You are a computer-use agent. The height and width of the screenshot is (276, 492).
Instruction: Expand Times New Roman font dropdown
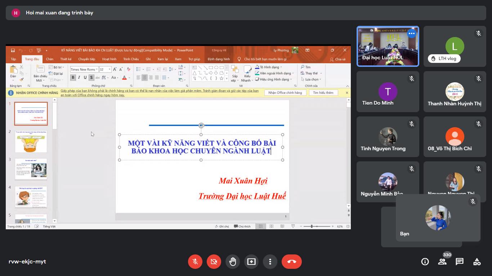pos(97,69)
